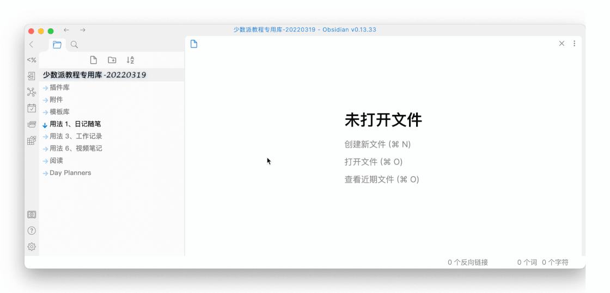Image resolution: width=610 pixels, height=293 pixels.
Task: Collapse the left sidebar
Action: 31,44
